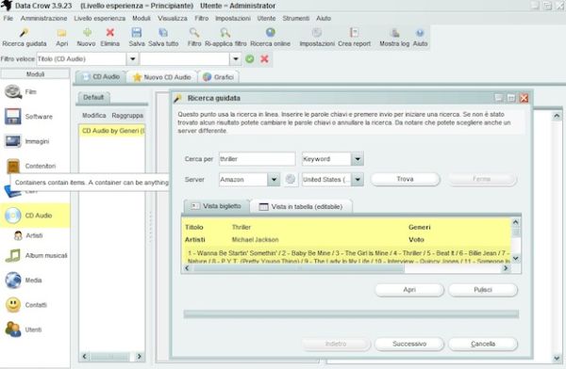
Task: Click results list scroll right arrow
Action: click(x=506, y=268)
